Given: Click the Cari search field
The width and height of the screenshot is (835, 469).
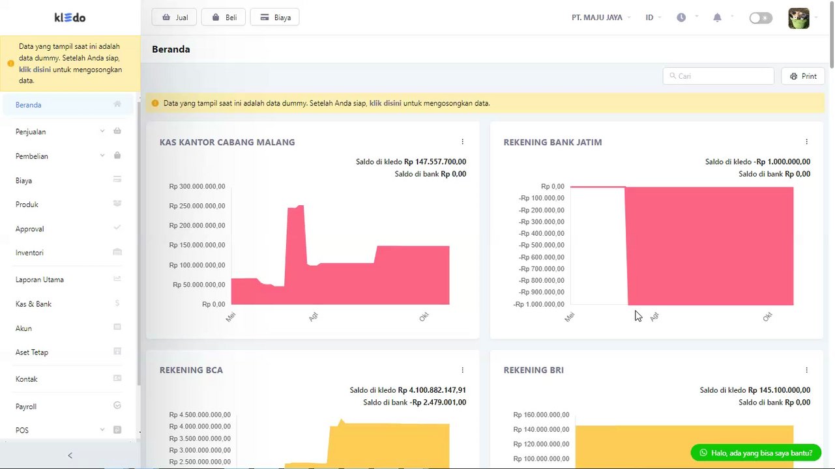Looking at the screenshot, I should tap(718, 76).
